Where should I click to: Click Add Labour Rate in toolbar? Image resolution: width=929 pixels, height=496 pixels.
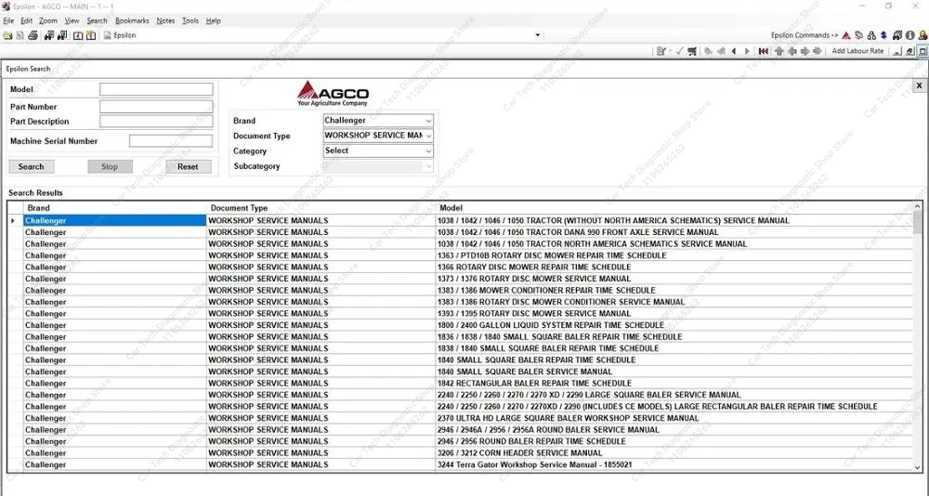[857, 52]
